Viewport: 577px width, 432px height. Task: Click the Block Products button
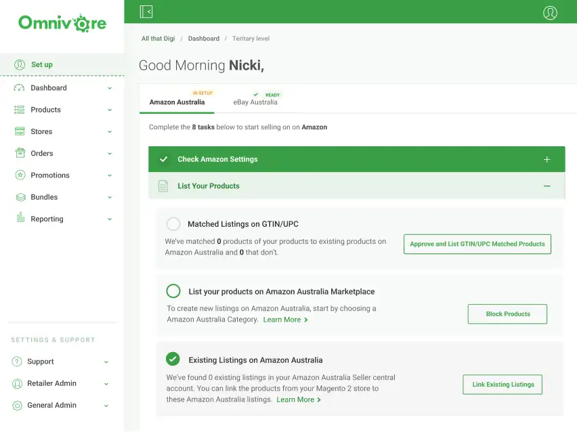[507, 314]
